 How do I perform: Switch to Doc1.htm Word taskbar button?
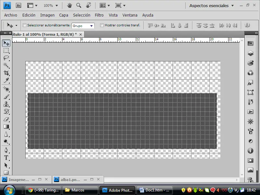[154, 190]
